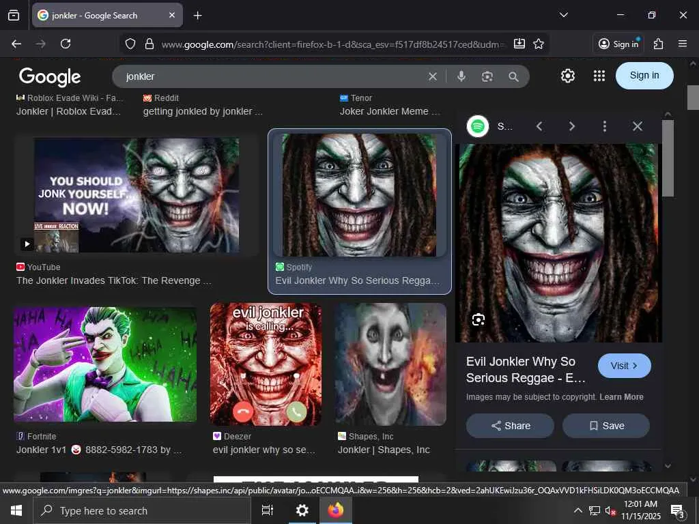Click the preview panel scrollbar thumb
The image size is (699, 524).
pyautogui.click(x=668, y=158)
